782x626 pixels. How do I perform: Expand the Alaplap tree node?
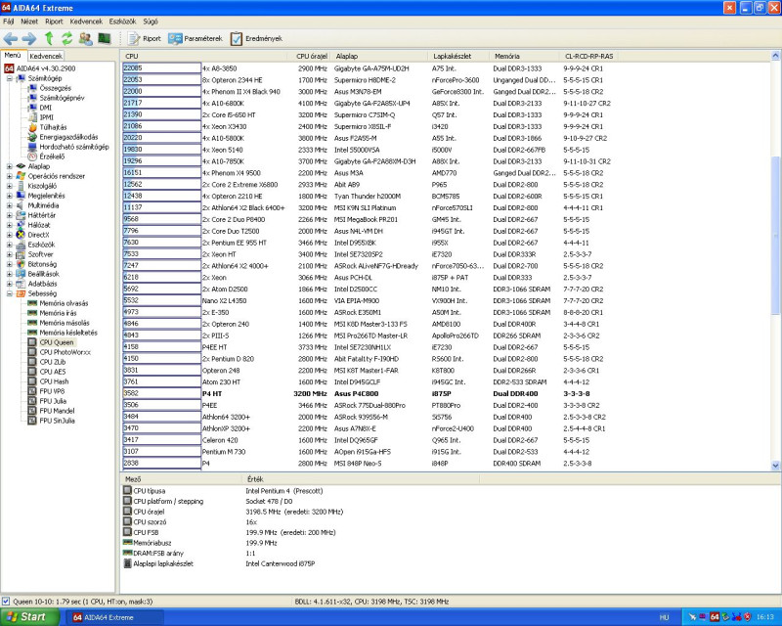coord(10,166)
